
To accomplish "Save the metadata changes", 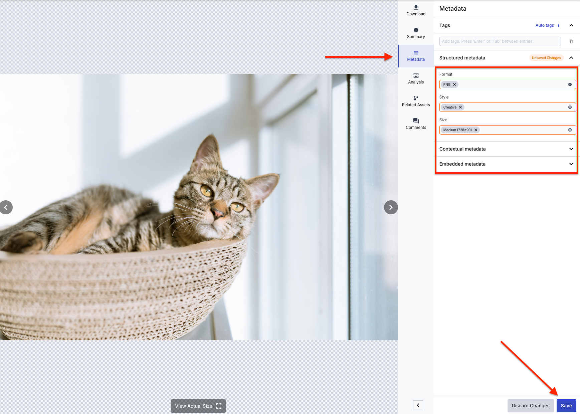I will pos(566,406).
